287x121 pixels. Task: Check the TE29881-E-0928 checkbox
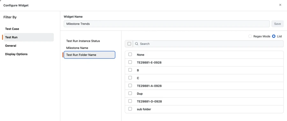coord(130,62)
